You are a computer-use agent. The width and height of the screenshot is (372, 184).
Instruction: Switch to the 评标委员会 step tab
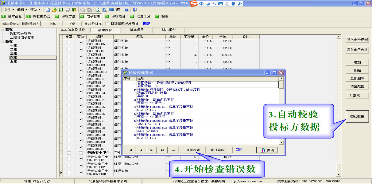point(39,17)
